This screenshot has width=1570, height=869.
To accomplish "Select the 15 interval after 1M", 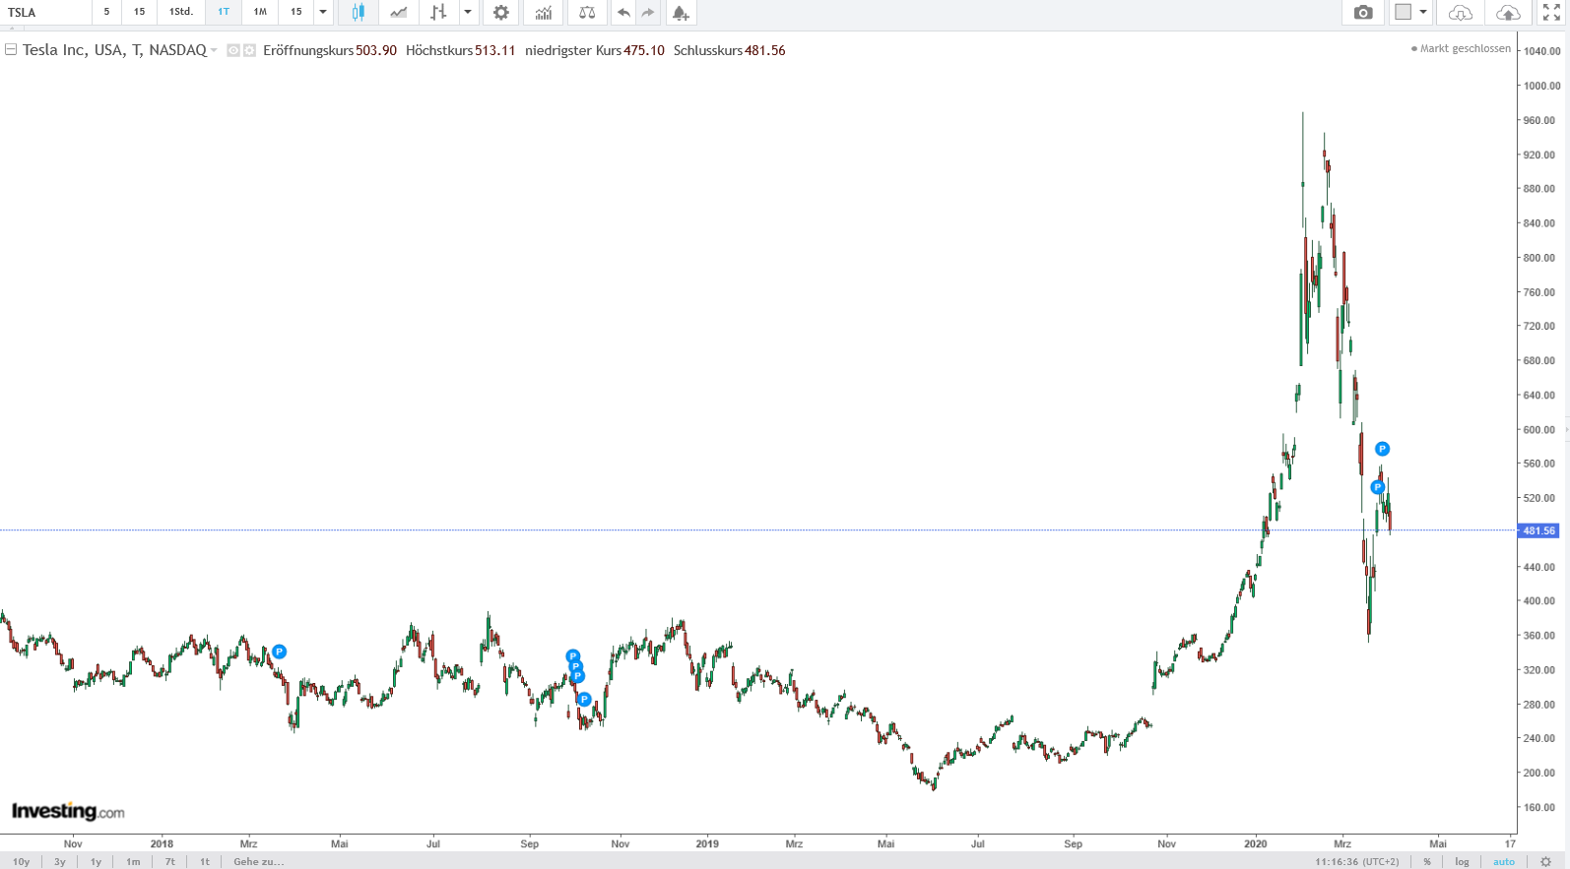I will click(x=296, y=12).
